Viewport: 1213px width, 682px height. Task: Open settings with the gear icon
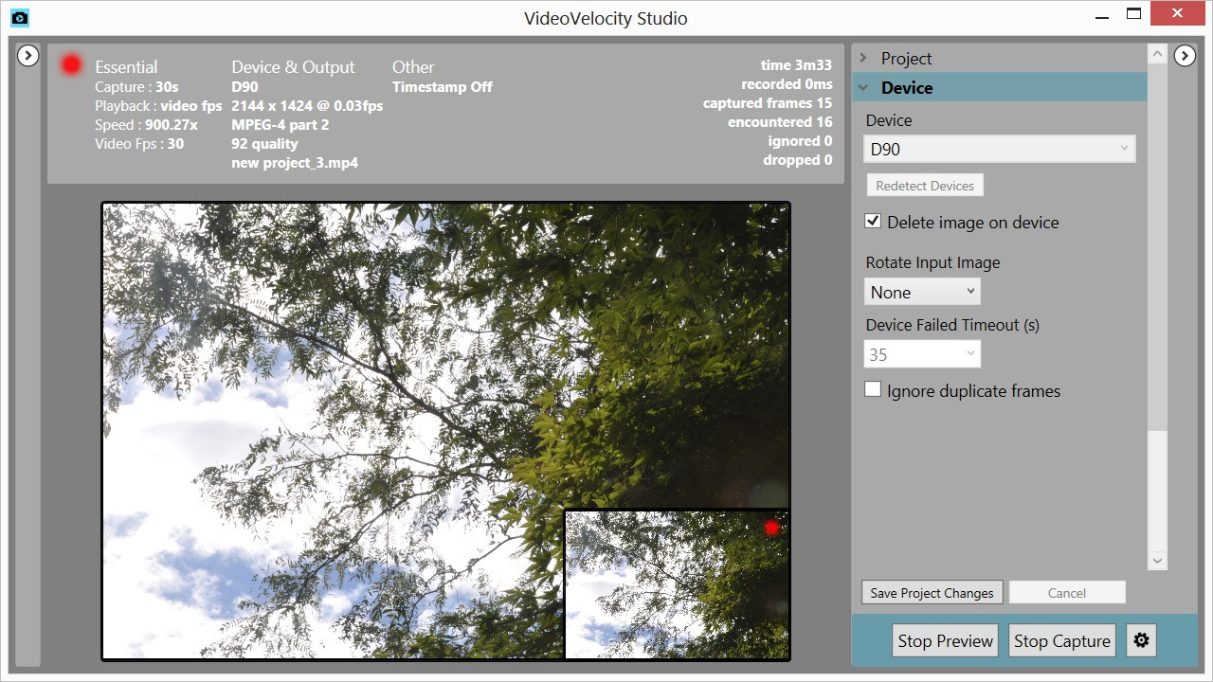pos(1141,640)
